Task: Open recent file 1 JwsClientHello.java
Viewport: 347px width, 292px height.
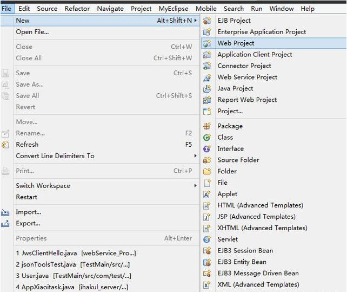Action: (x=76, y=253)
